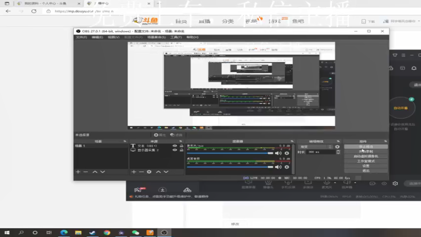Click the mixer panel vertical scrollbar
Image resolution: width=421 pixels, height=237 pixels.
293,159
